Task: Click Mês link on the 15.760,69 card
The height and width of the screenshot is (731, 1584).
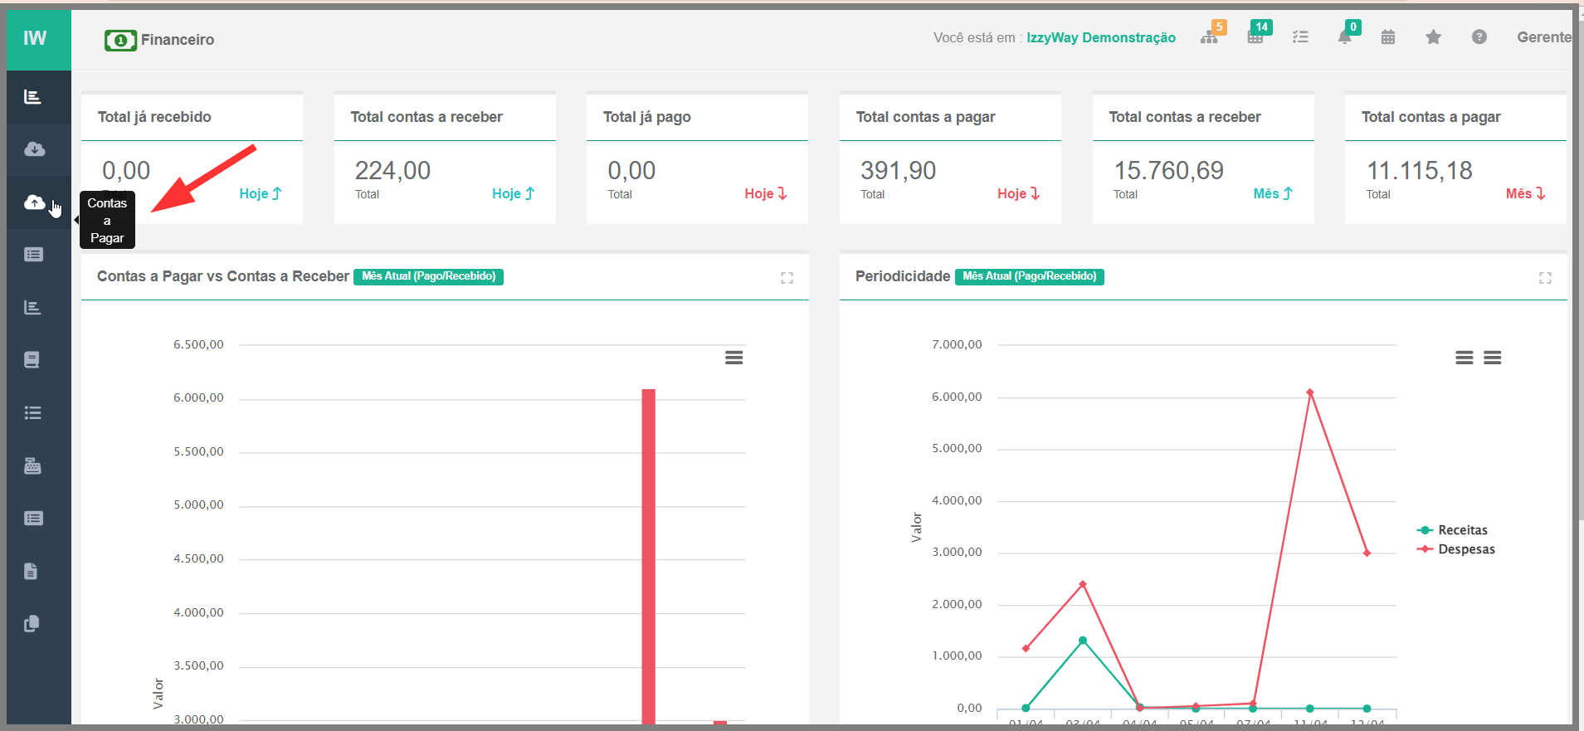Action: [x=1273, y=193]
